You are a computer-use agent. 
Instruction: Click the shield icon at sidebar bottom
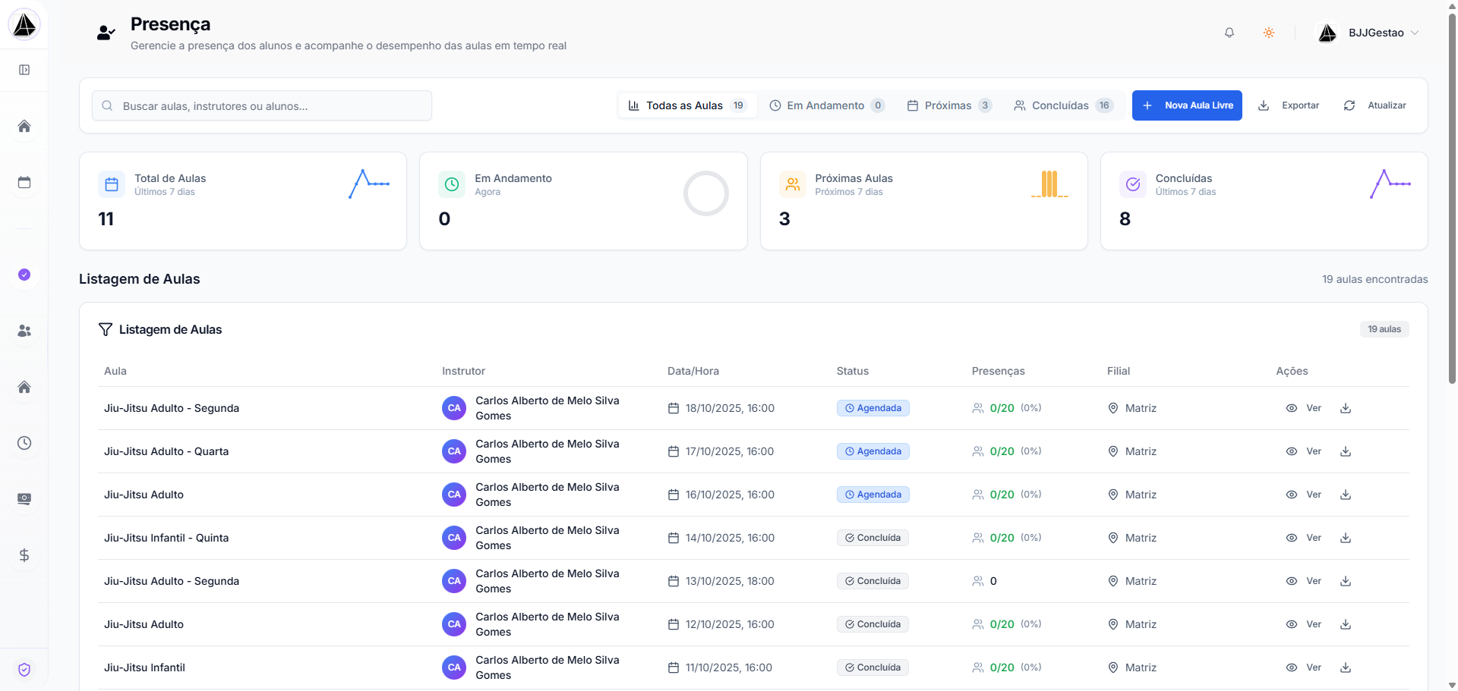coord(24,670)
